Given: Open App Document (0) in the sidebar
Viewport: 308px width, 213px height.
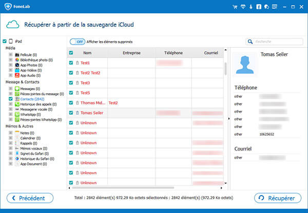Looking at the screenshot, I should click(33, 164).
